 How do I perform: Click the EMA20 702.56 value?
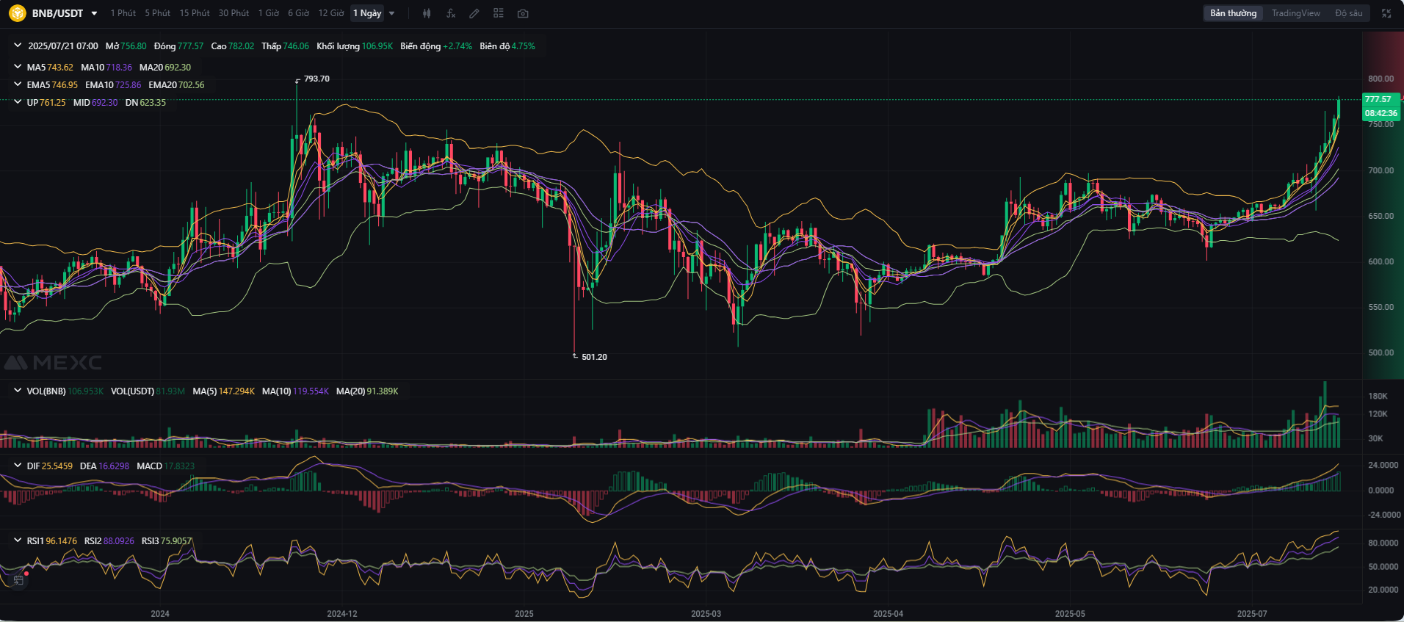[x=176, y=84]
